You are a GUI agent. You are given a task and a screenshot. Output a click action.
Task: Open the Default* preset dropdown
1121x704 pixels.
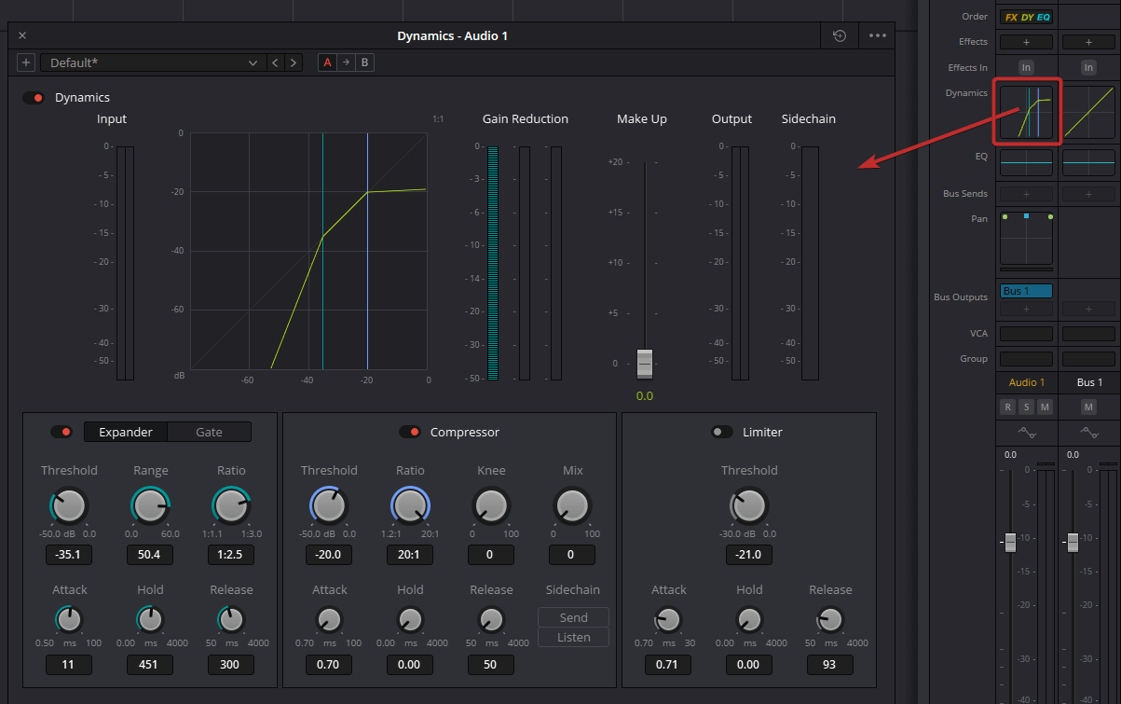pyautogui.click(x=153, y=62)
